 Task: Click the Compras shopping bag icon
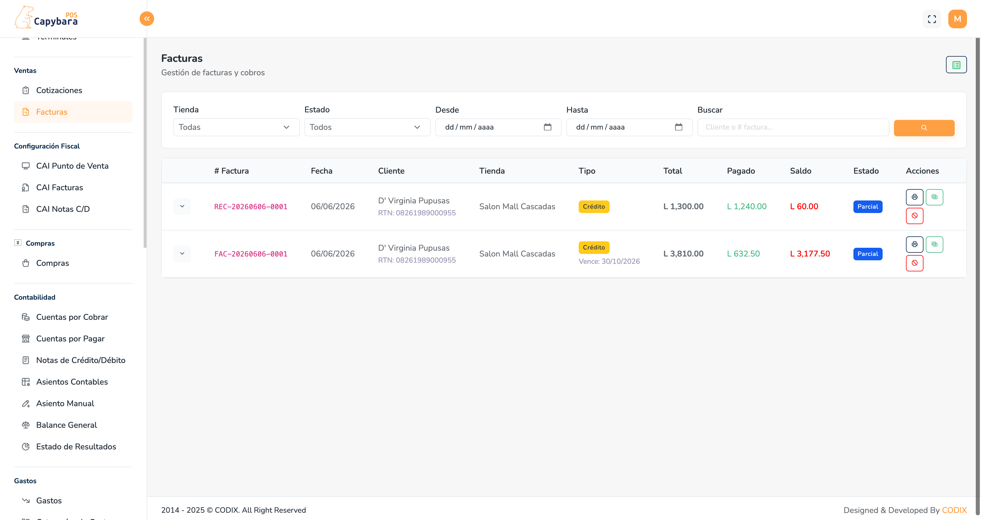click(25, 263)
